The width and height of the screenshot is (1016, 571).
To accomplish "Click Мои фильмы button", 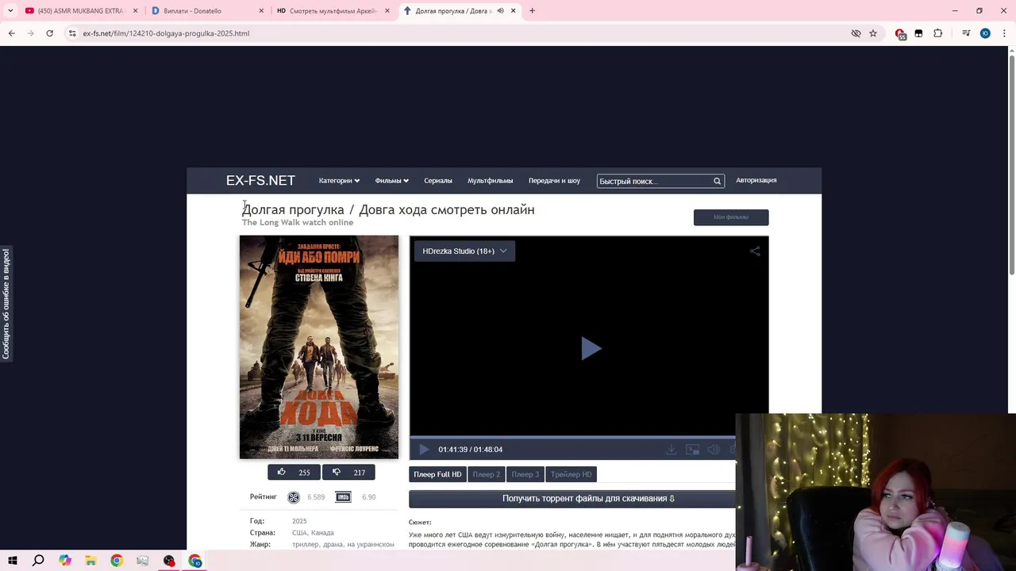I will click(731, 217).
